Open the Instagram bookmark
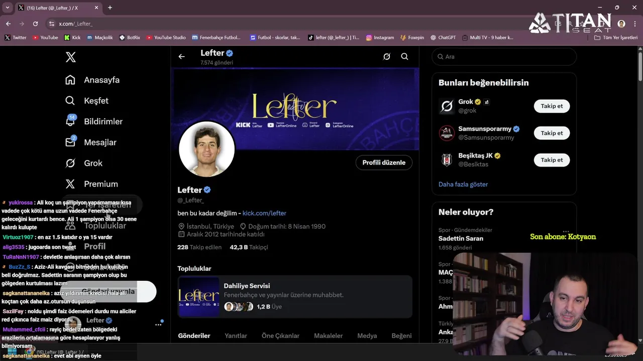 [x=380, y=38]
